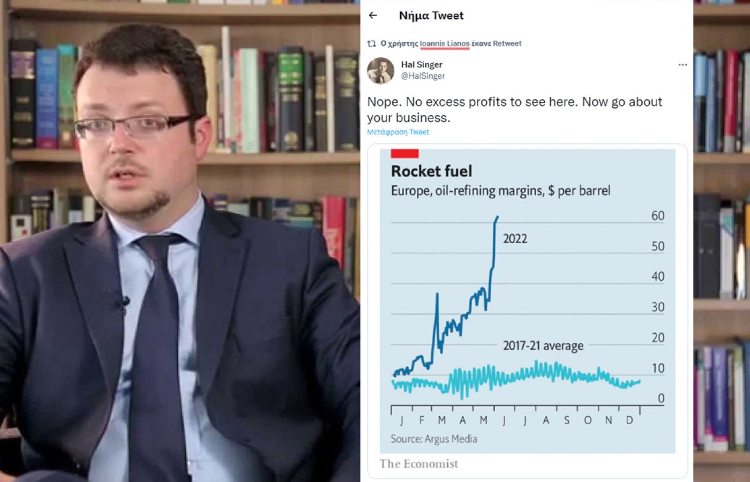The height and width of the screenshot is (482, 750).
Task: Open the three-dot more options menu
Action: 682,65
